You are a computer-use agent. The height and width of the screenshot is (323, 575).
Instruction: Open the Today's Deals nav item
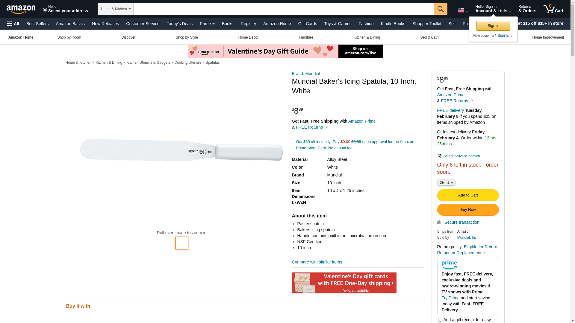click(x=179, y=24)
